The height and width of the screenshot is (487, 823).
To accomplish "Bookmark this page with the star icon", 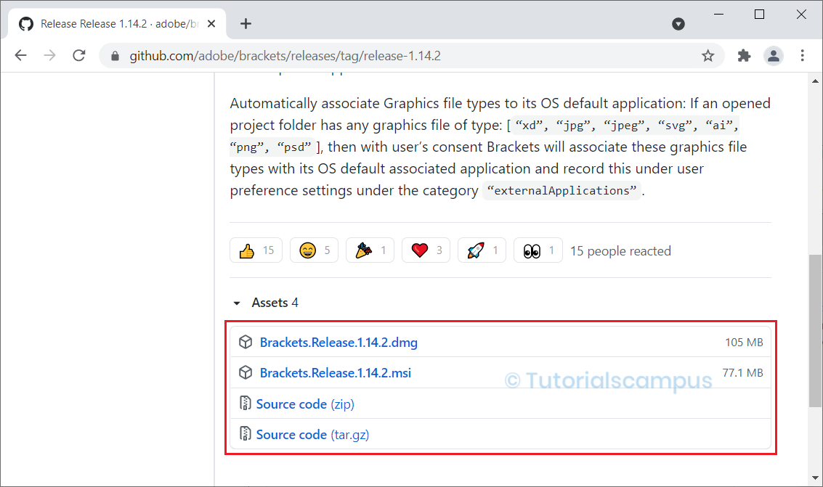I will (708, 56).
